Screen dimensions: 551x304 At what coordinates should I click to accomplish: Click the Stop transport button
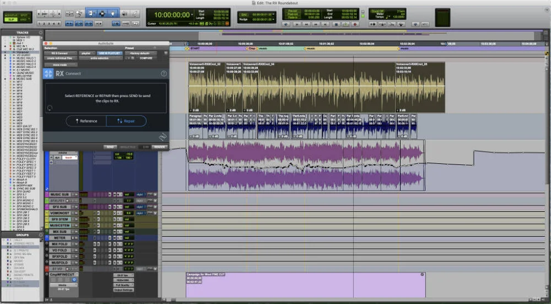tap(336, 24)
